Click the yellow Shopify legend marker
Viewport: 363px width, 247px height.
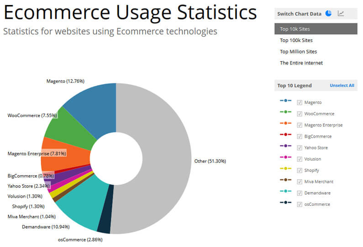coord(285,168)
